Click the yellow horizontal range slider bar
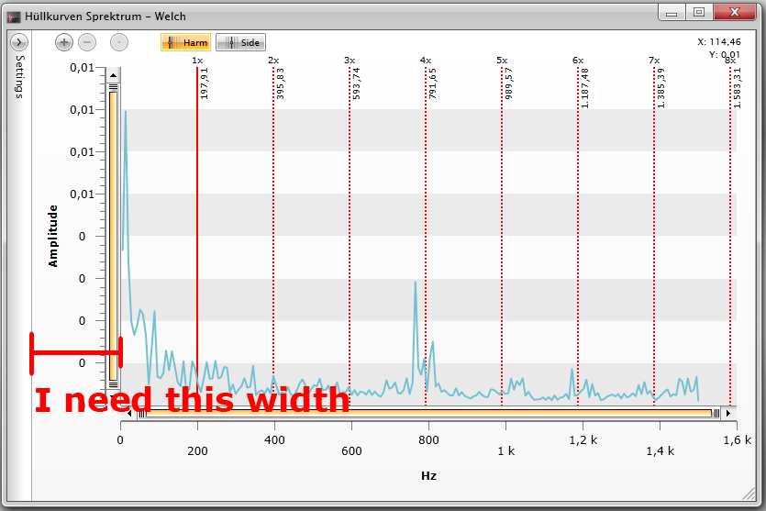Image resolution: width=766 pixels, height=511 pixels. pyautogui.click(x=428, y=413)
